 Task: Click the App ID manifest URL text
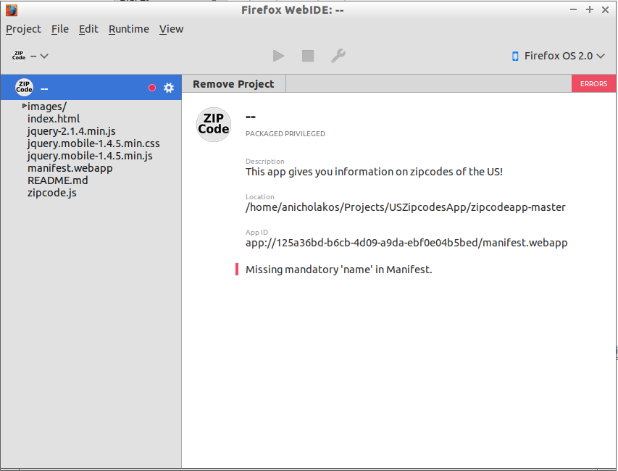pyautogui.click(x=406, y=243)
